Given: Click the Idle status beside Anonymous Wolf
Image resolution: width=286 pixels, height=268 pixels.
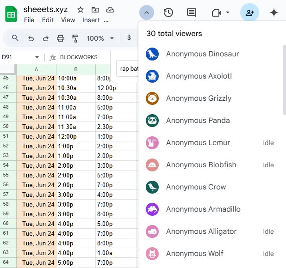Looking at the screenshot, I should pos(268,254).
